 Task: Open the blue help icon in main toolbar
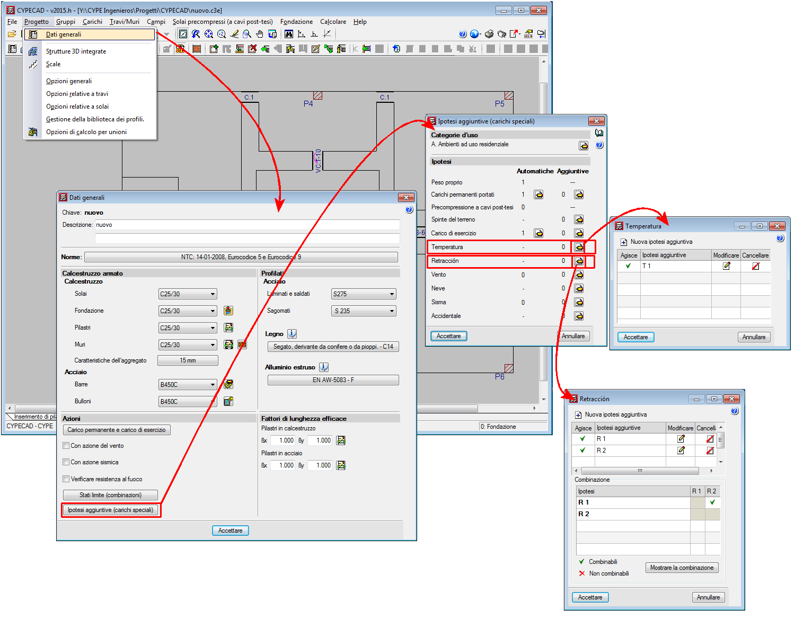[x=463, y=34]
